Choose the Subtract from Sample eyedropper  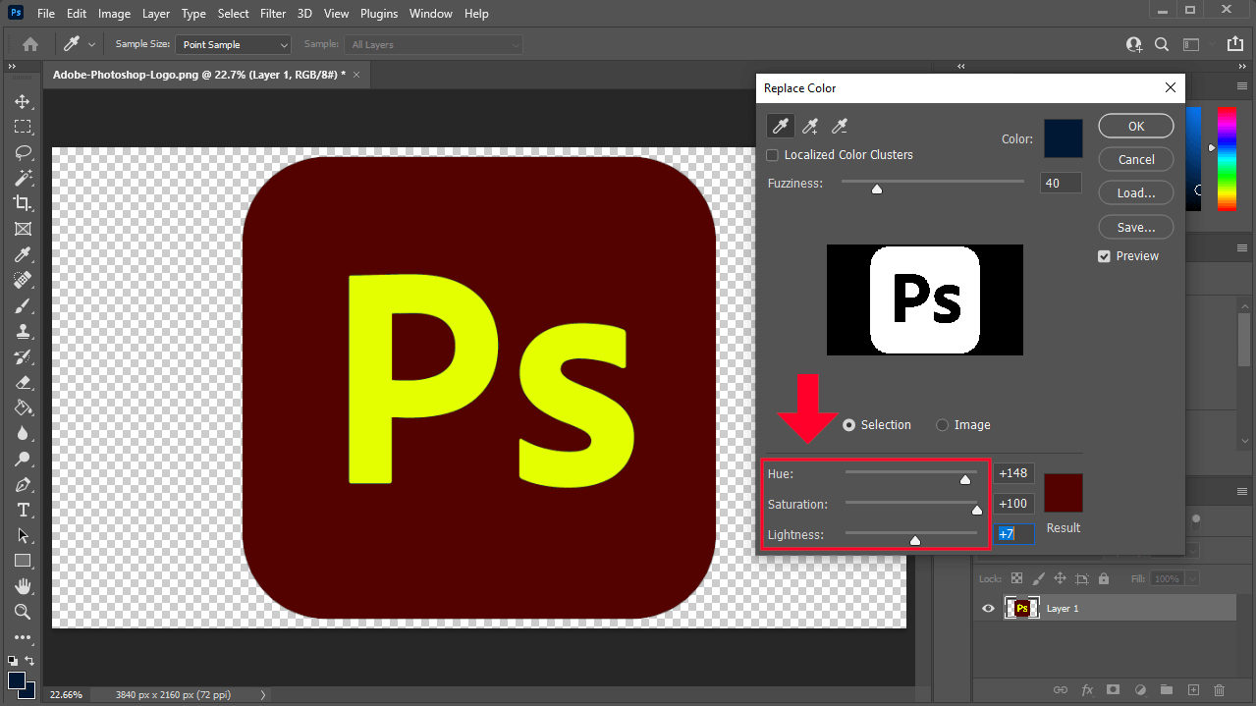click(840, 126)
